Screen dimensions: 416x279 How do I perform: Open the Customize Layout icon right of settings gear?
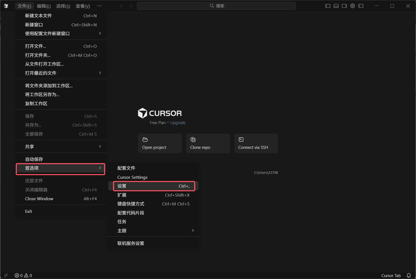pyautogui.click(x=360, y=5)
